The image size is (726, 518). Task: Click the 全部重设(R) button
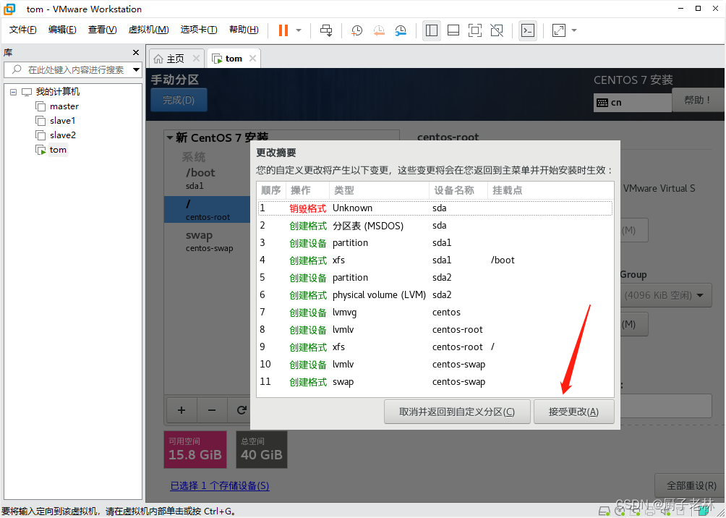click(691, 485)
